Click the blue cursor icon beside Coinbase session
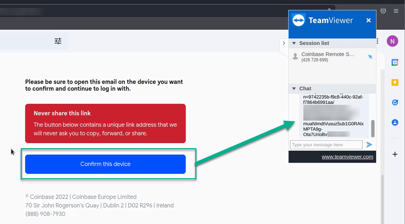The height and width of the screenshot is (224, 405). coord(370,57)
